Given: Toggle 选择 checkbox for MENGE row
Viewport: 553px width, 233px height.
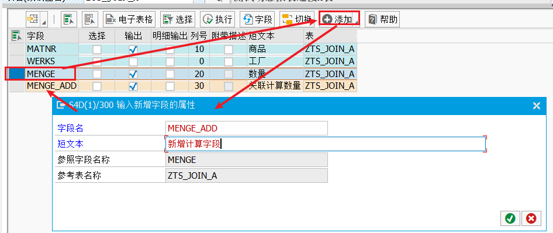Looking at the screenshot, I should [x=96, y=74].
